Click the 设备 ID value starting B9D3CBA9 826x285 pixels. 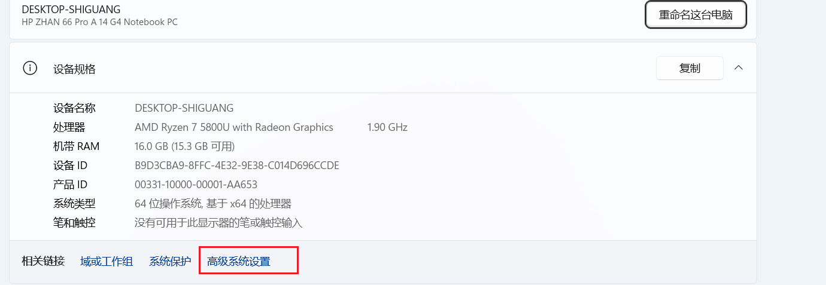237,166
